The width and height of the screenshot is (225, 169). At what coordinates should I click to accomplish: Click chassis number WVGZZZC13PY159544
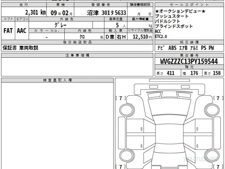[189, 61]
